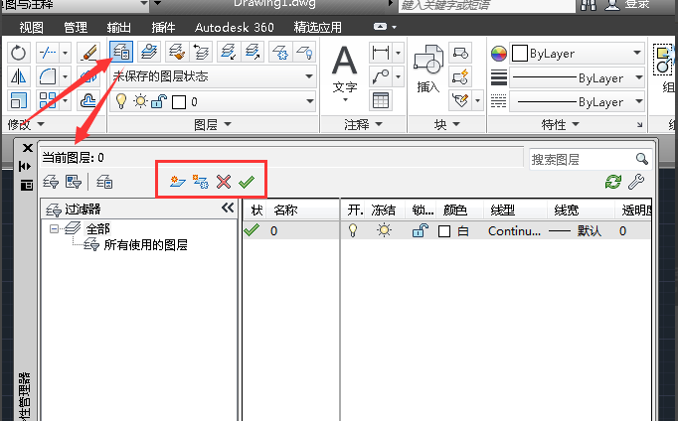Click the new property filter icon
Screen dimensions: 678x421
(51, 182)
